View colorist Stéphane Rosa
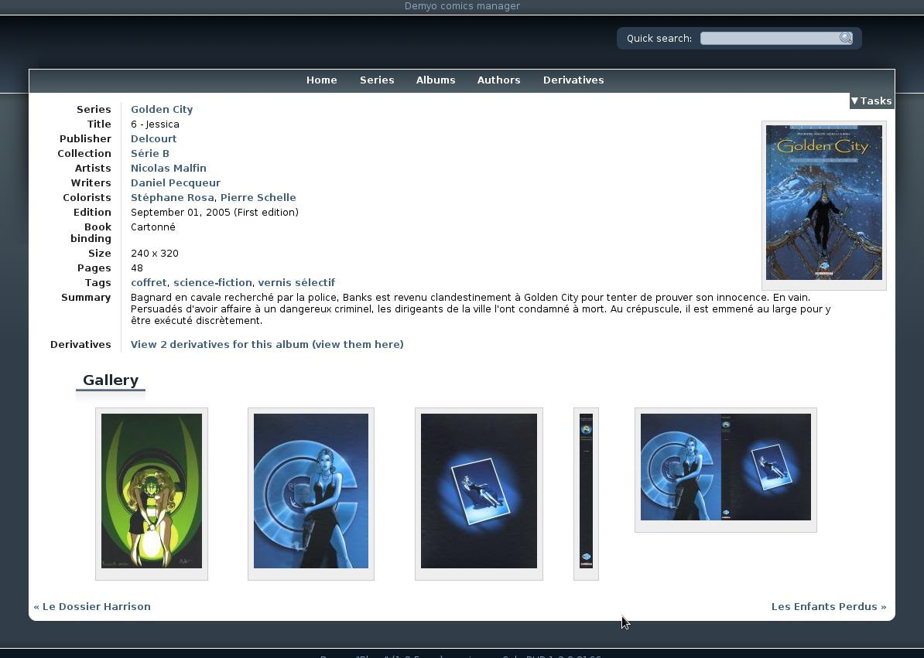 pos(172,198)
